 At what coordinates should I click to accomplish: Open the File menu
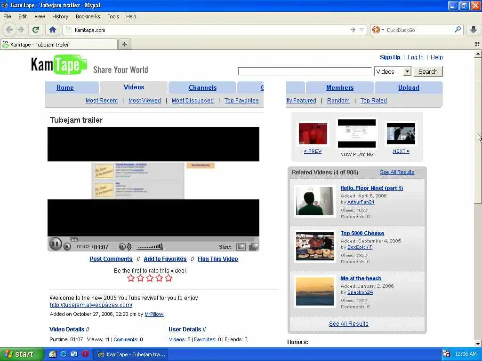click(x=7, y=16)
